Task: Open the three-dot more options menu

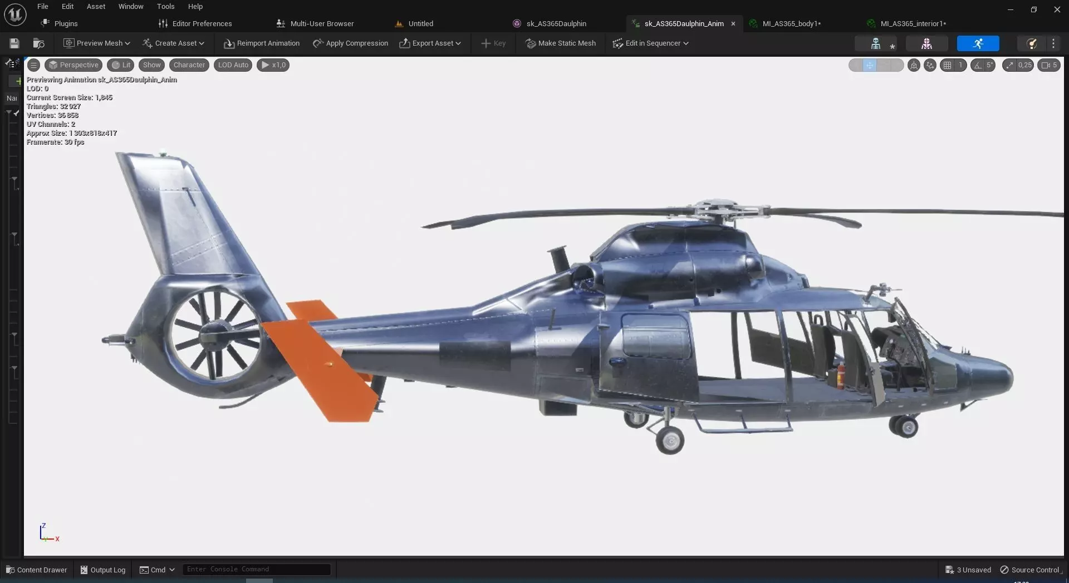Action: pyautogui.click(x=1053, y=43)
